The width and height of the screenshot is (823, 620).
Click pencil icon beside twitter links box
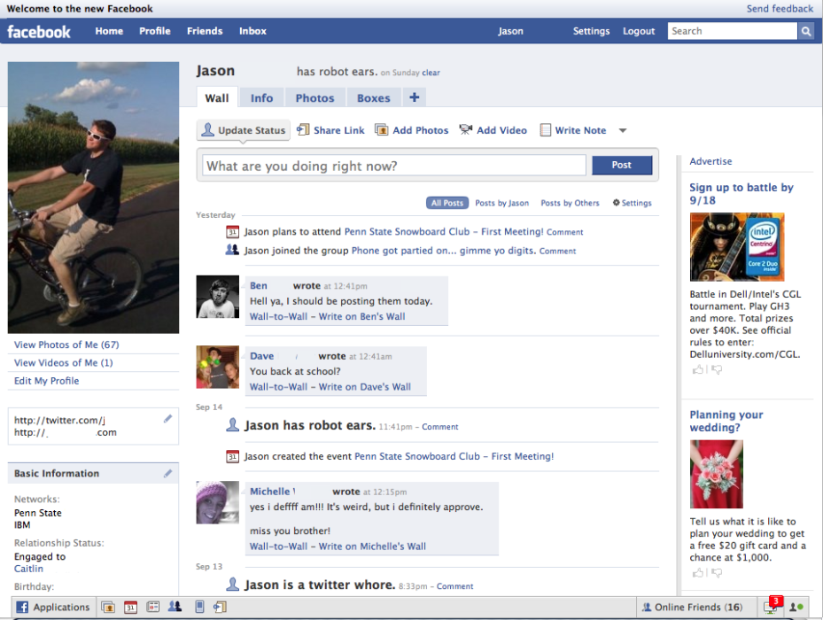click(x=167, y=419)
